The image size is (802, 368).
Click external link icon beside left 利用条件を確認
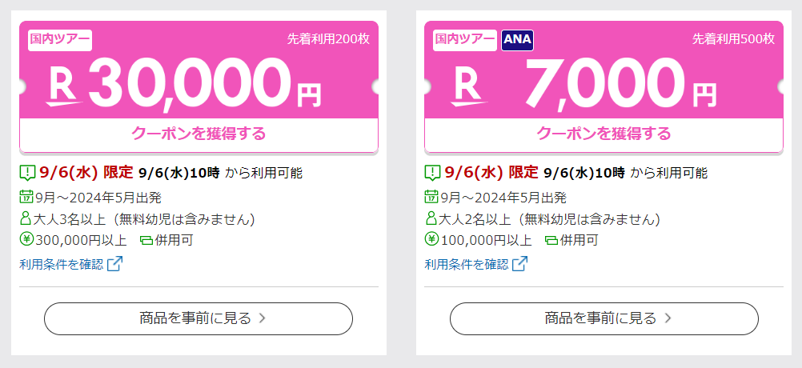(114, 264)
